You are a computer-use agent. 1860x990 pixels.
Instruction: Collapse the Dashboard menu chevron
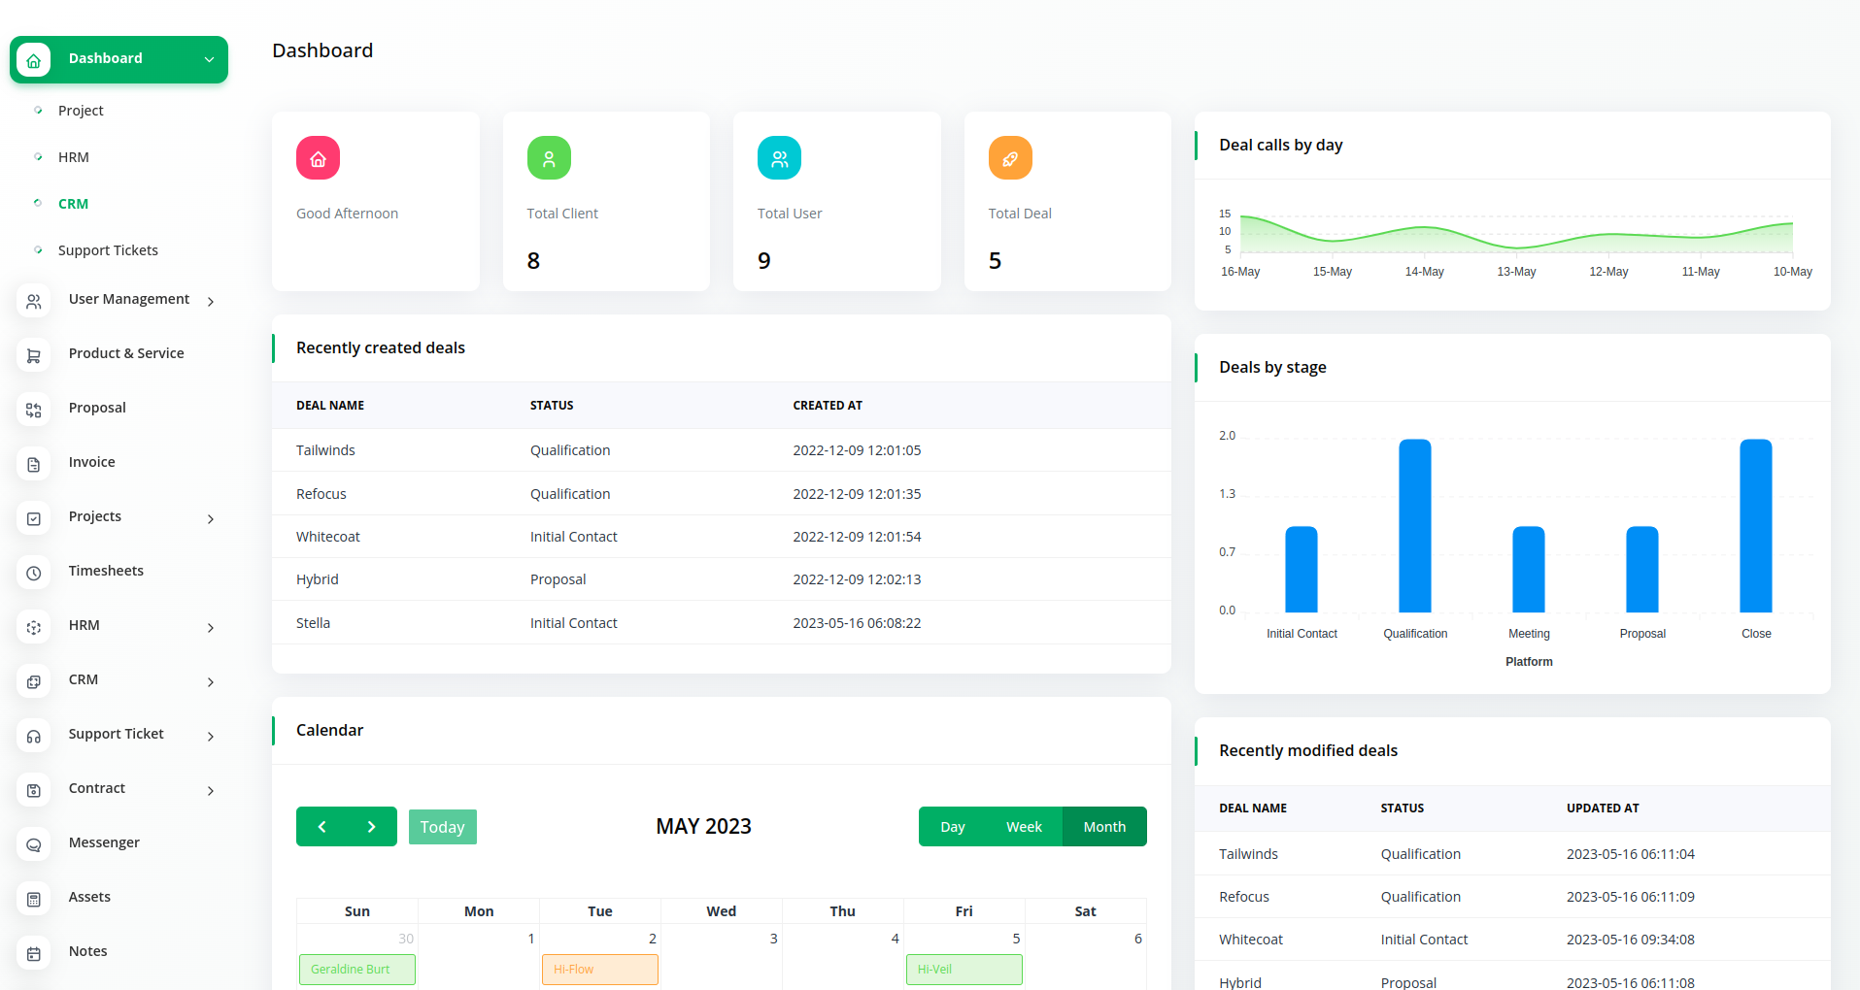click(209, 59)
